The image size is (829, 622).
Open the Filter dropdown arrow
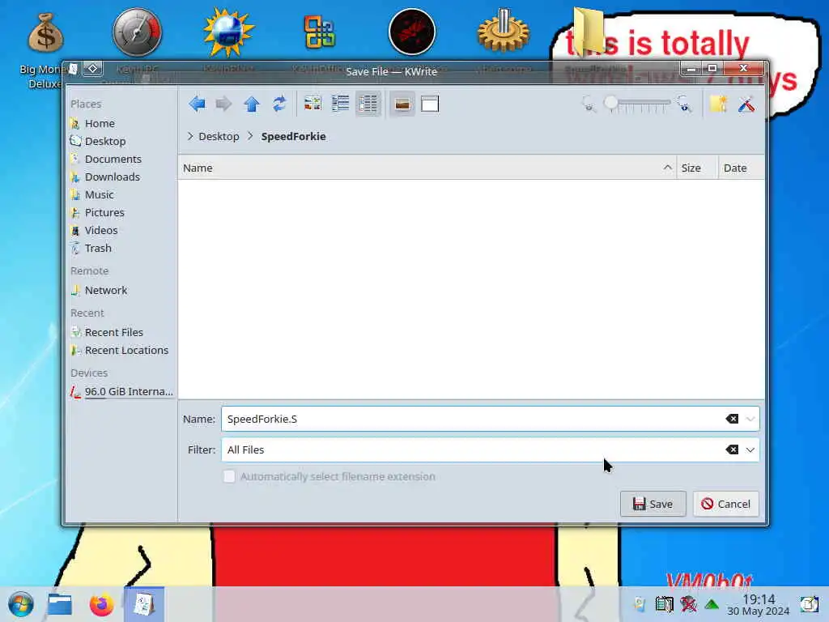click(750, 449)
